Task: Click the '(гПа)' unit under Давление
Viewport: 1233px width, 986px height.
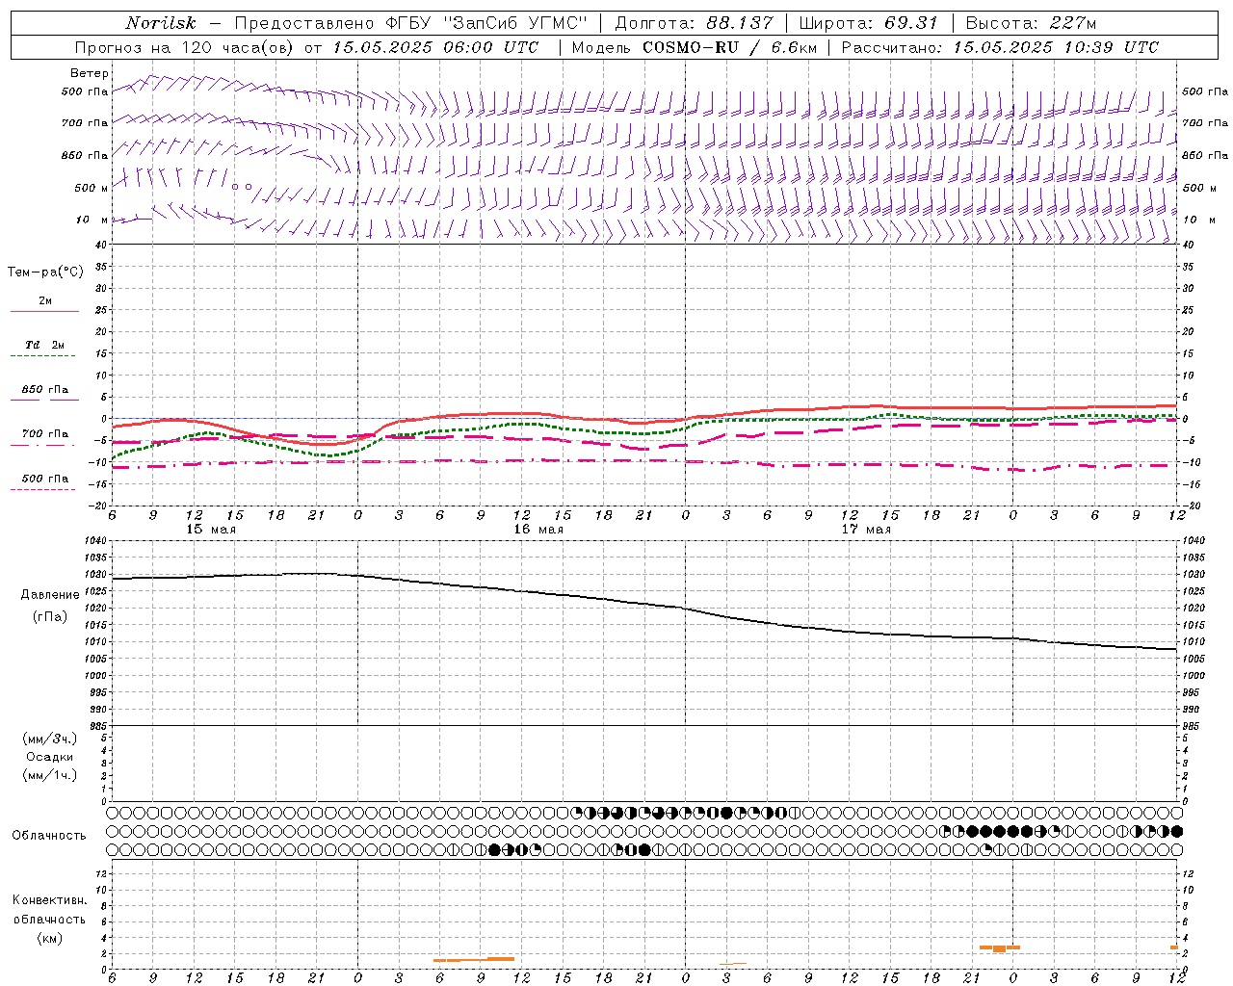Action: 50,616
